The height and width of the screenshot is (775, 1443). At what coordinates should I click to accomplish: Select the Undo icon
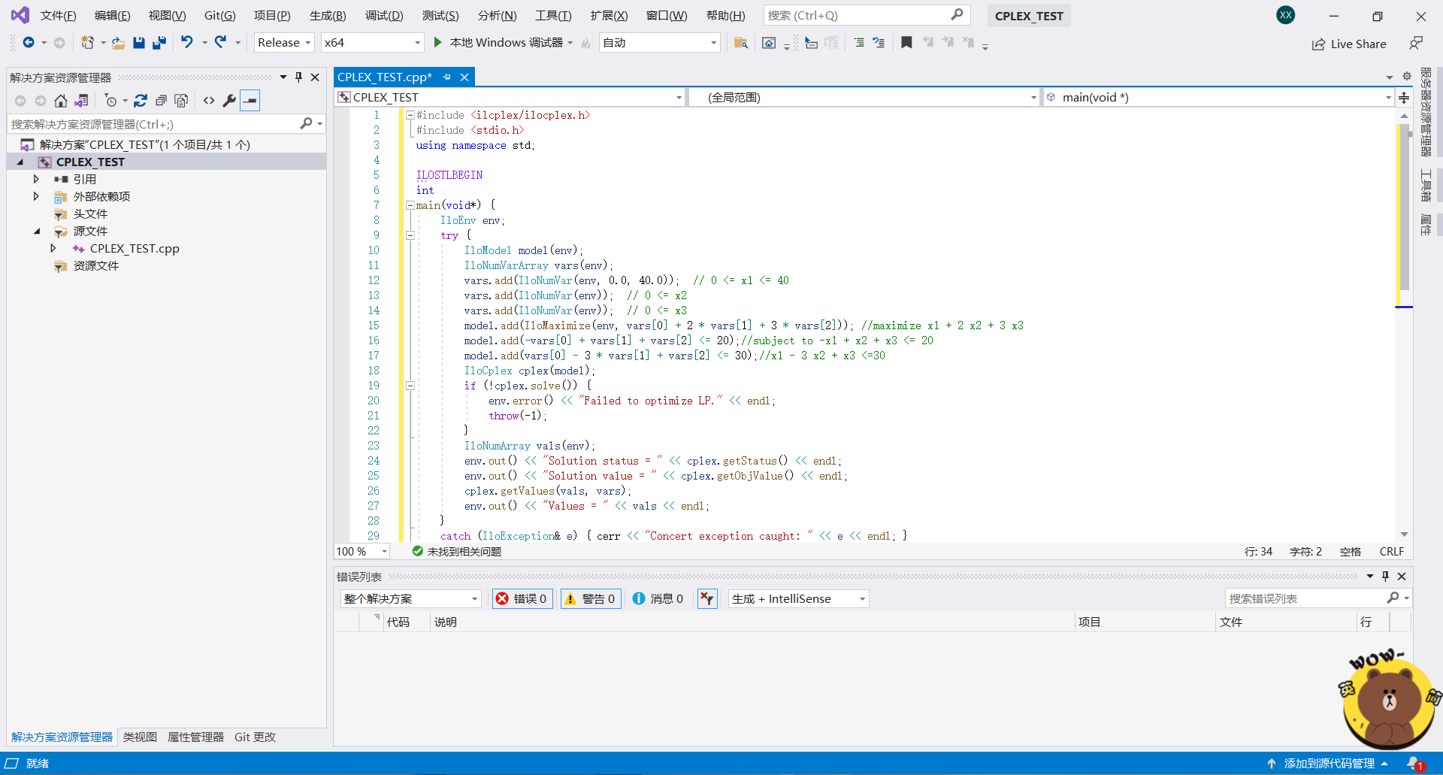click(x=186, y=43)
